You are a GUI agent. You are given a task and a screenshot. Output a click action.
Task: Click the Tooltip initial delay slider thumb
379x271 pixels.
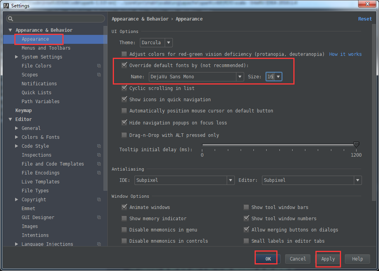[356, 144]
